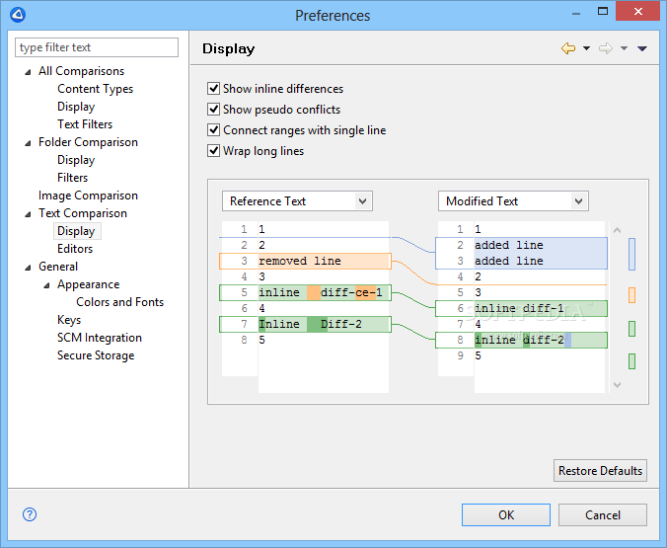667x548 pixels.
Task: Open the Editors preference page
Action: 75,249
